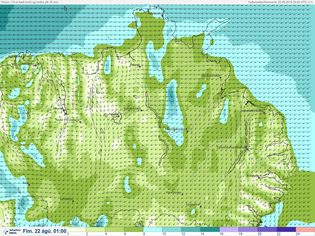Select the 6–8 m/s dark green legend swatch
Image resolution: width=315 pixels, height=236 pixels.
pyautogui.click(x=134, y=229)
